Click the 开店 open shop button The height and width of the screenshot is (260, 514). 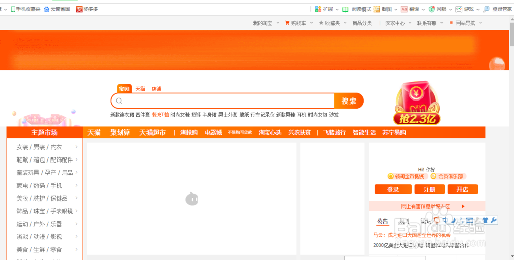(463, 189)
